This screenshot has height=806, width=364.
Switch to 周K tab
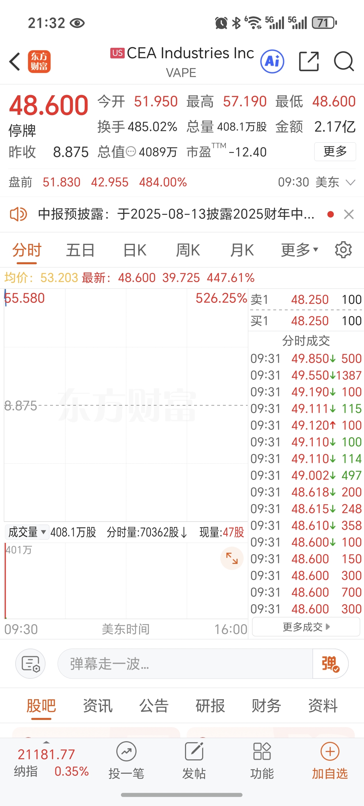(188, 250)
